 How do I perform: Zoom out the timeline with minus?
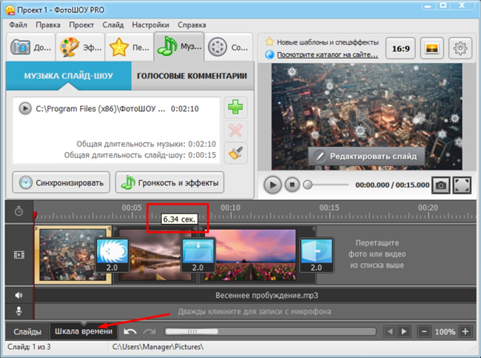(424, 331)
